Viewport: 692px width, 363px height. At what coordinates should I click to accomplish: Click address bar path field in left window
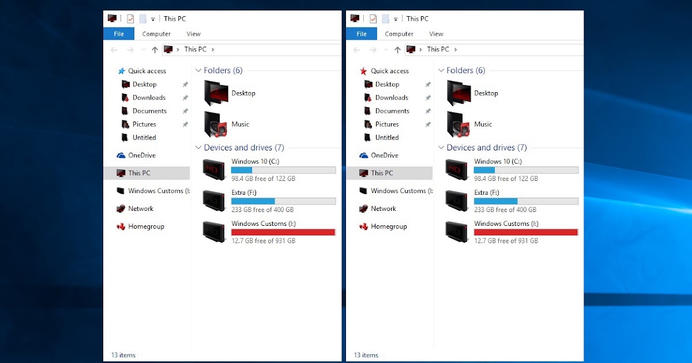(x=252, y=50)
